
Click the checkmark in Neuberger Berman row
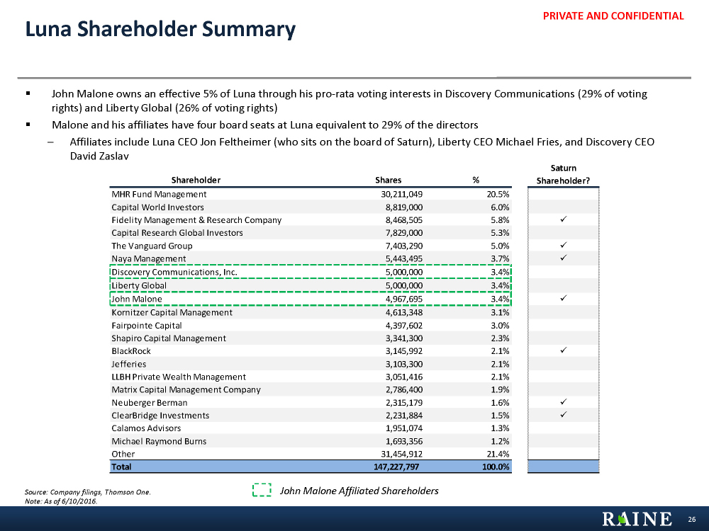(562, 402)
